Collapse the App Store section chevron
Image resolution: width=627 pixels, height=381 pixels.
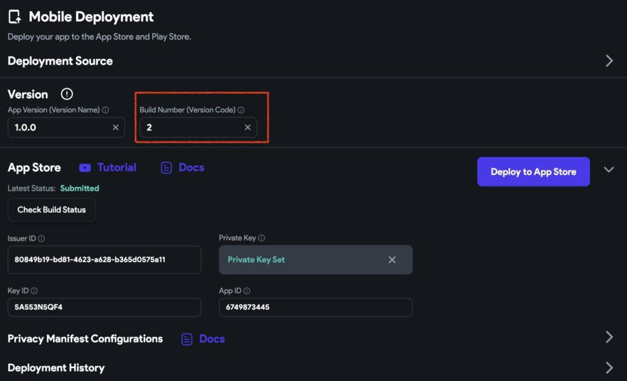(x=609, y=170)
